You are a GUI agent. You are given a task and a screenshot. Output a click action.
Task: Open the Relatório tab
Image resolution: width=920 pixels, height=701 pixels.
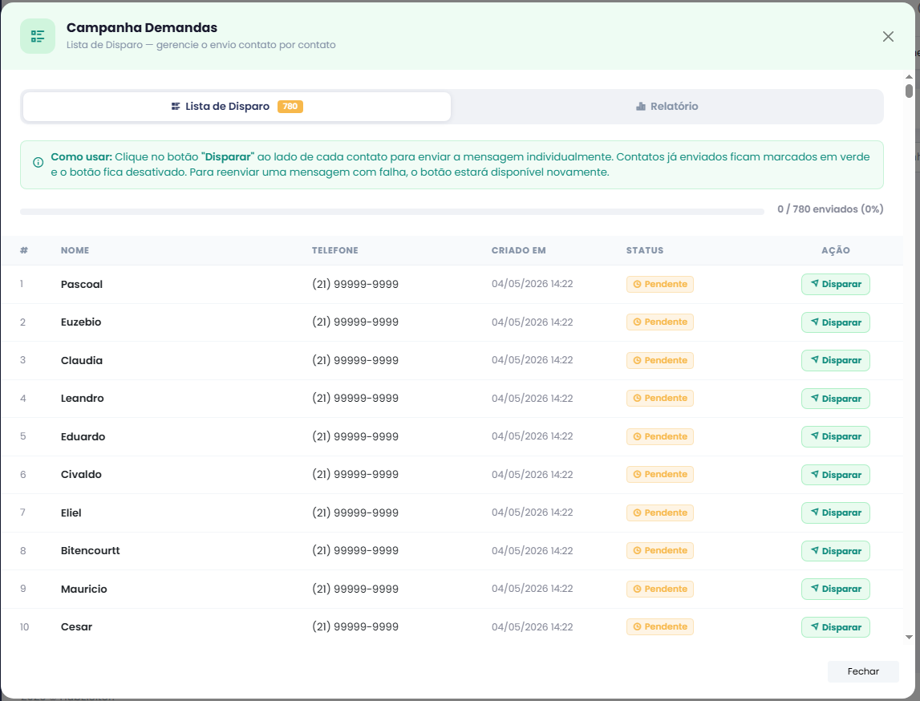point(667,106)
